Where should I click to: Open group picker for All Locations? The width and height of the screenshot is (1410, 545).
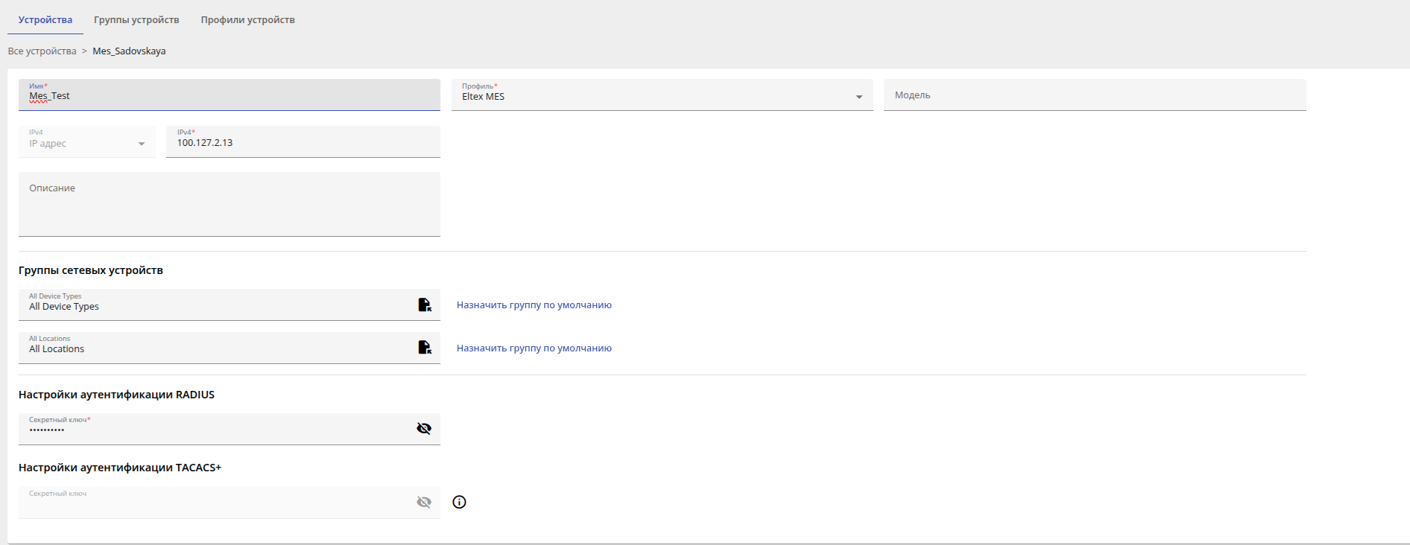(424, 347)
